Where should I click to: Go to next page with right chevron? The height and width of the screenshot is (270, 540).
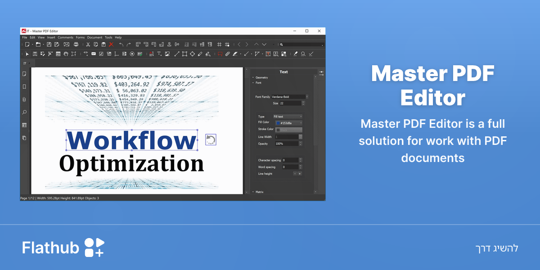tap(247, 45)
